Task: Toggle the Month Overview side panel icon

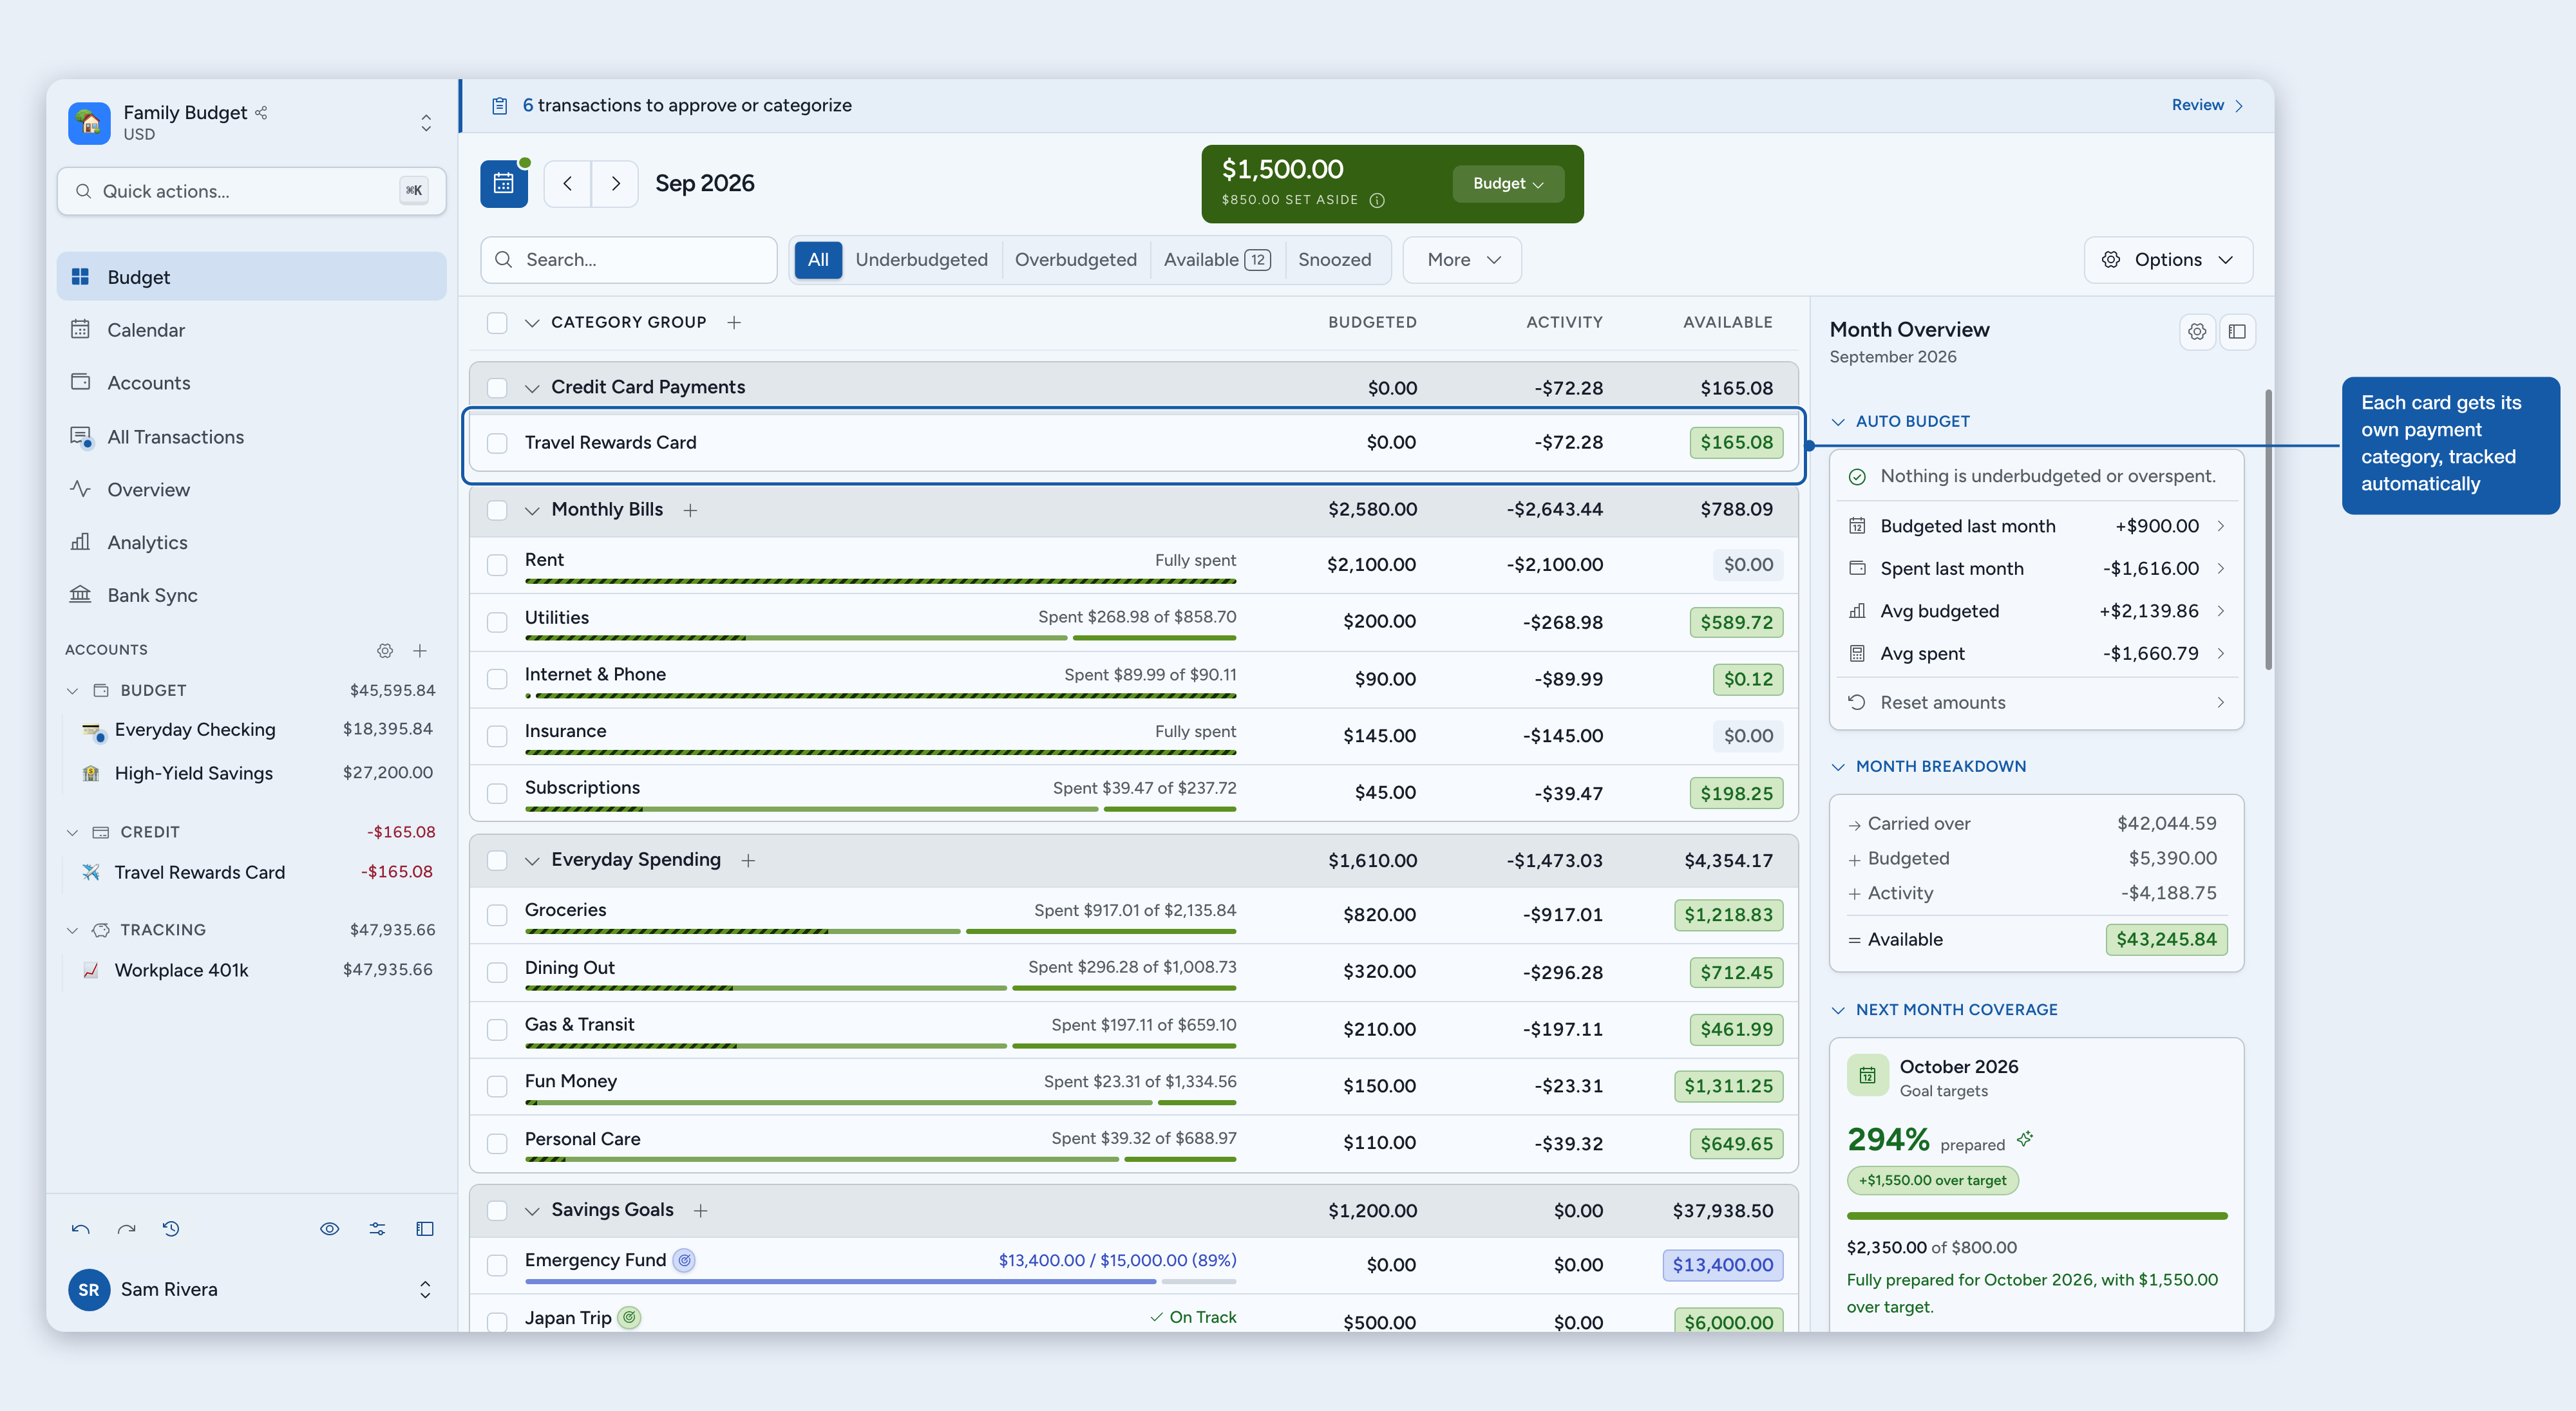Action: (2237, 332)
